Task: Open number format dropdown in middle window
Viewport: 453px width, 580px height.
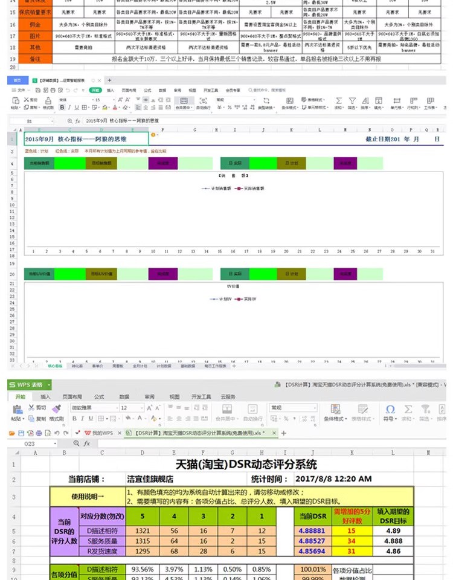Action: pyautogui.click(x=254, y=100)
